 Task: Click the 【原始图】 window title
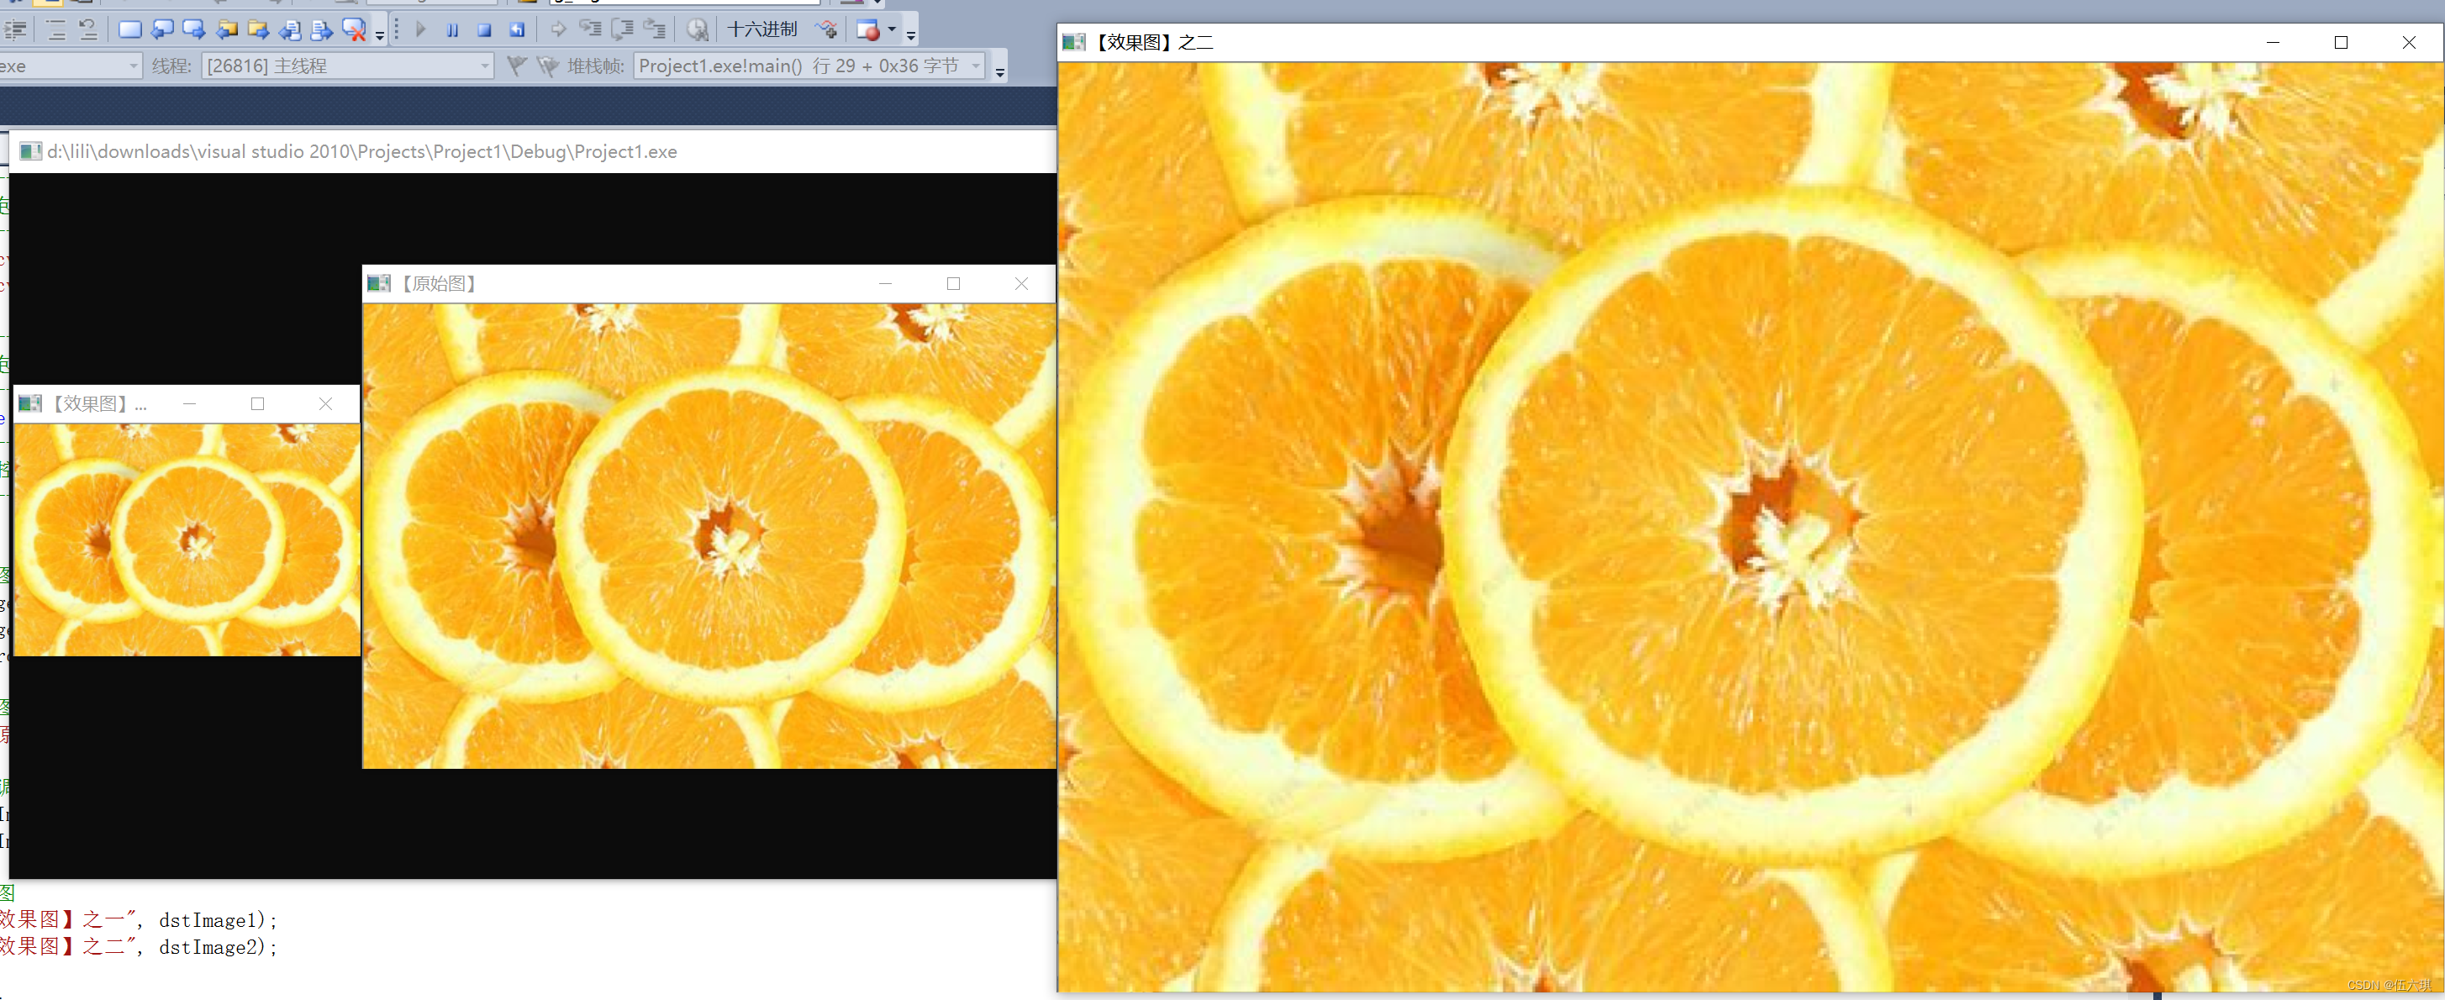(x=439, y=284)
